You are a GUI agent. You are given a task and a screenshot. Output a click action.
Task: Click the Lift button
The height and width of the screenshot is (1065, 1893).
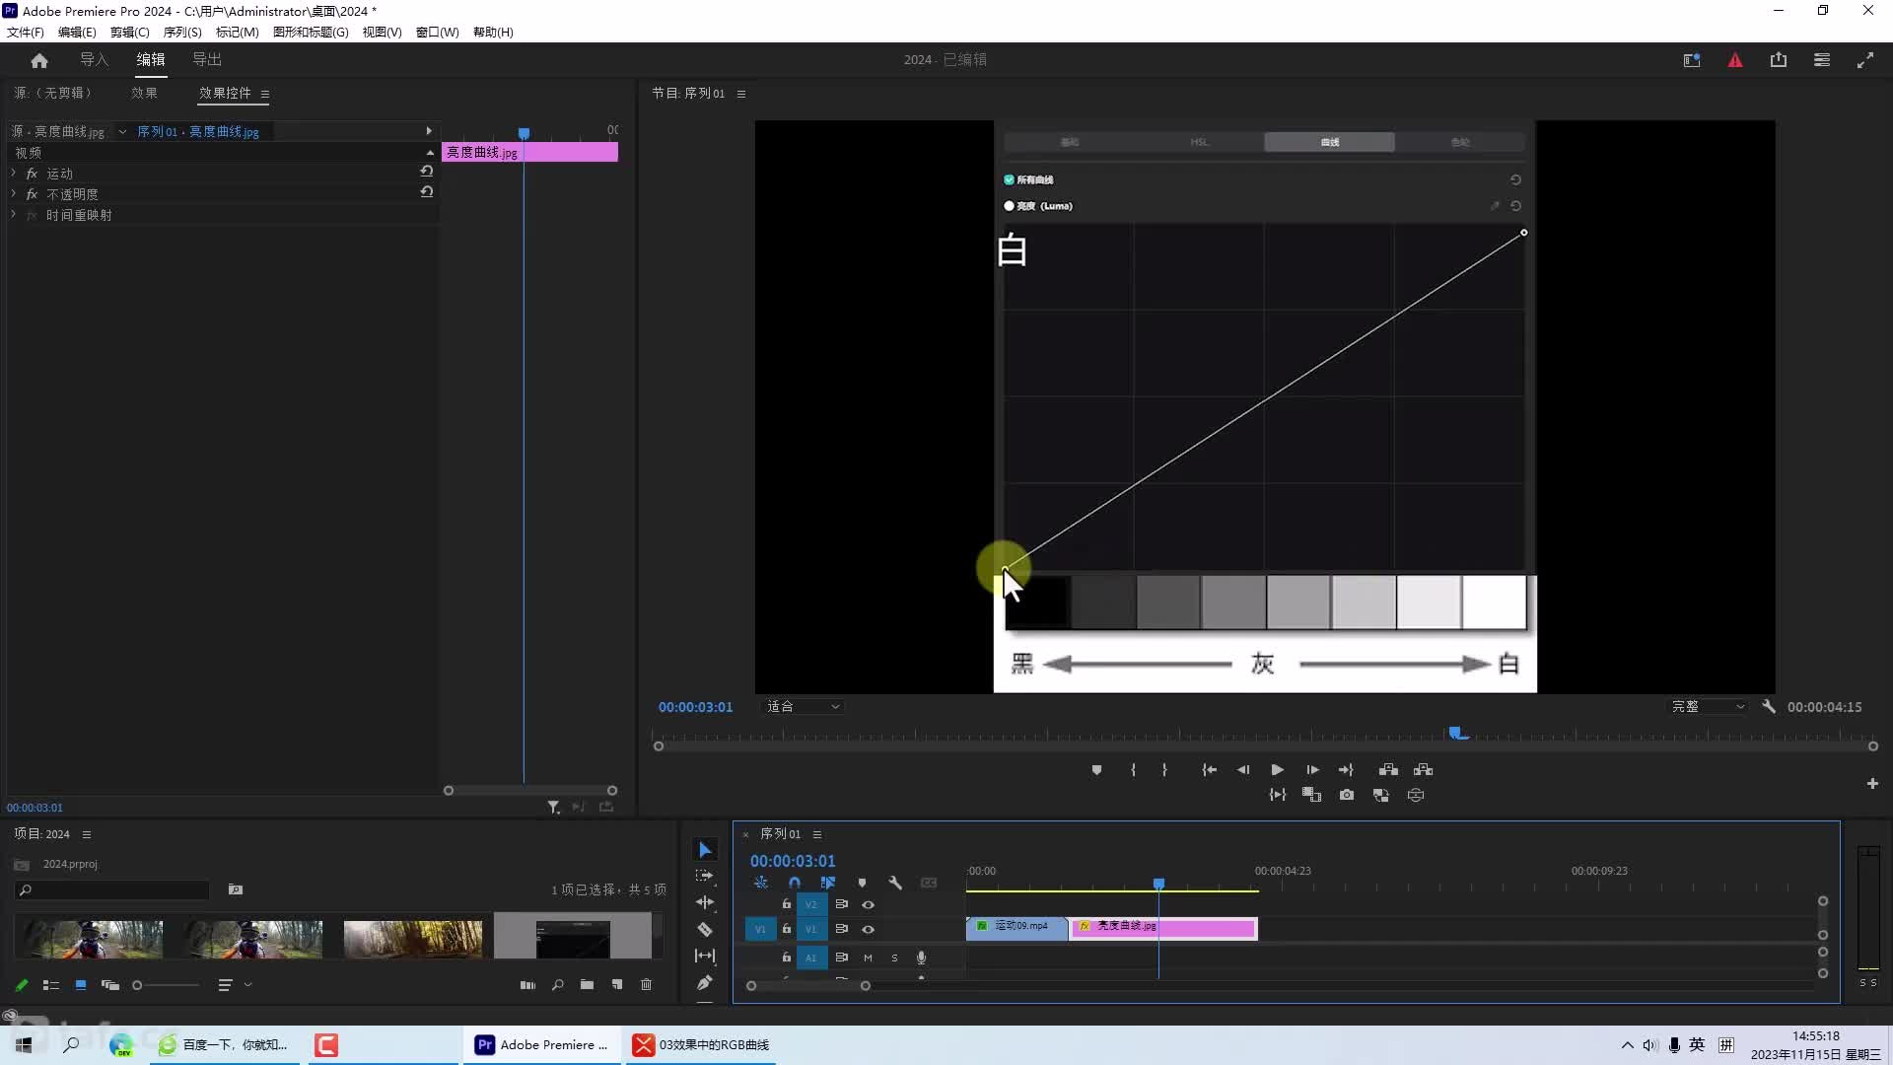pyautogui.click(x=1388, y=770)
